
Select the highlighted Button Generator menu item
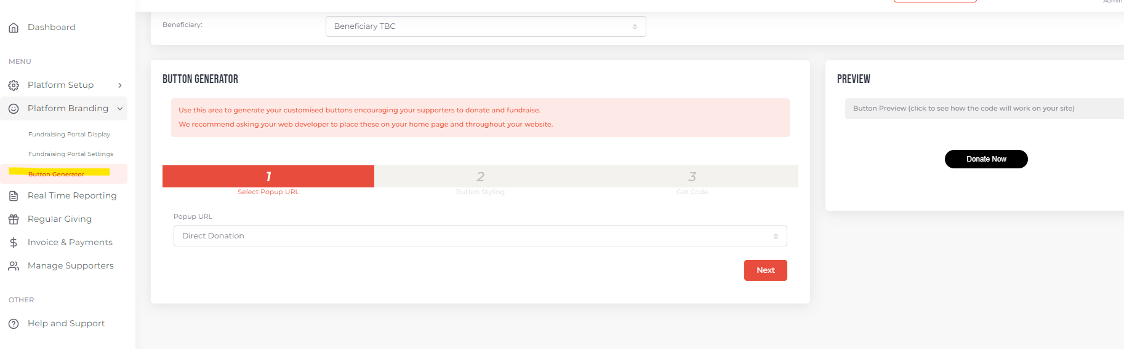click(57, 174)
